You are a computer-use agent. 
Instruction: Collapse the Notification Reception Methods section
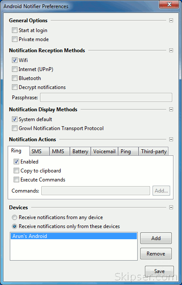[x=171, y=50]
